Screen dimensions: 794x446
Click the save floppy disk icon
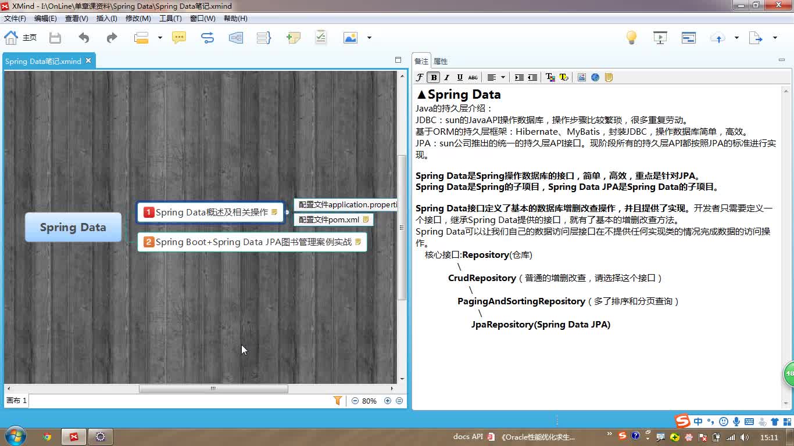pos(55,38)
